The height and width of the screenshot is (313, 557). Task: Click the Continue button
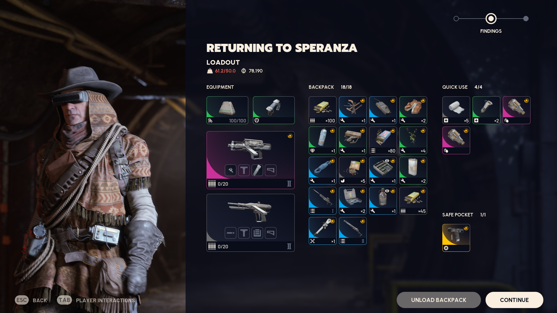[x=514, y=300]
